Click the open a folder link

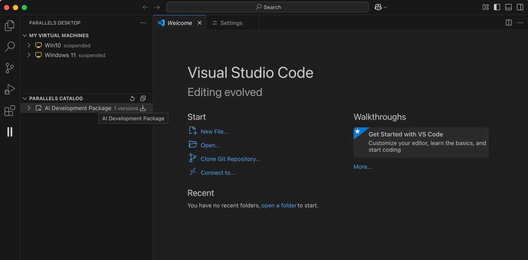[279, 205]
